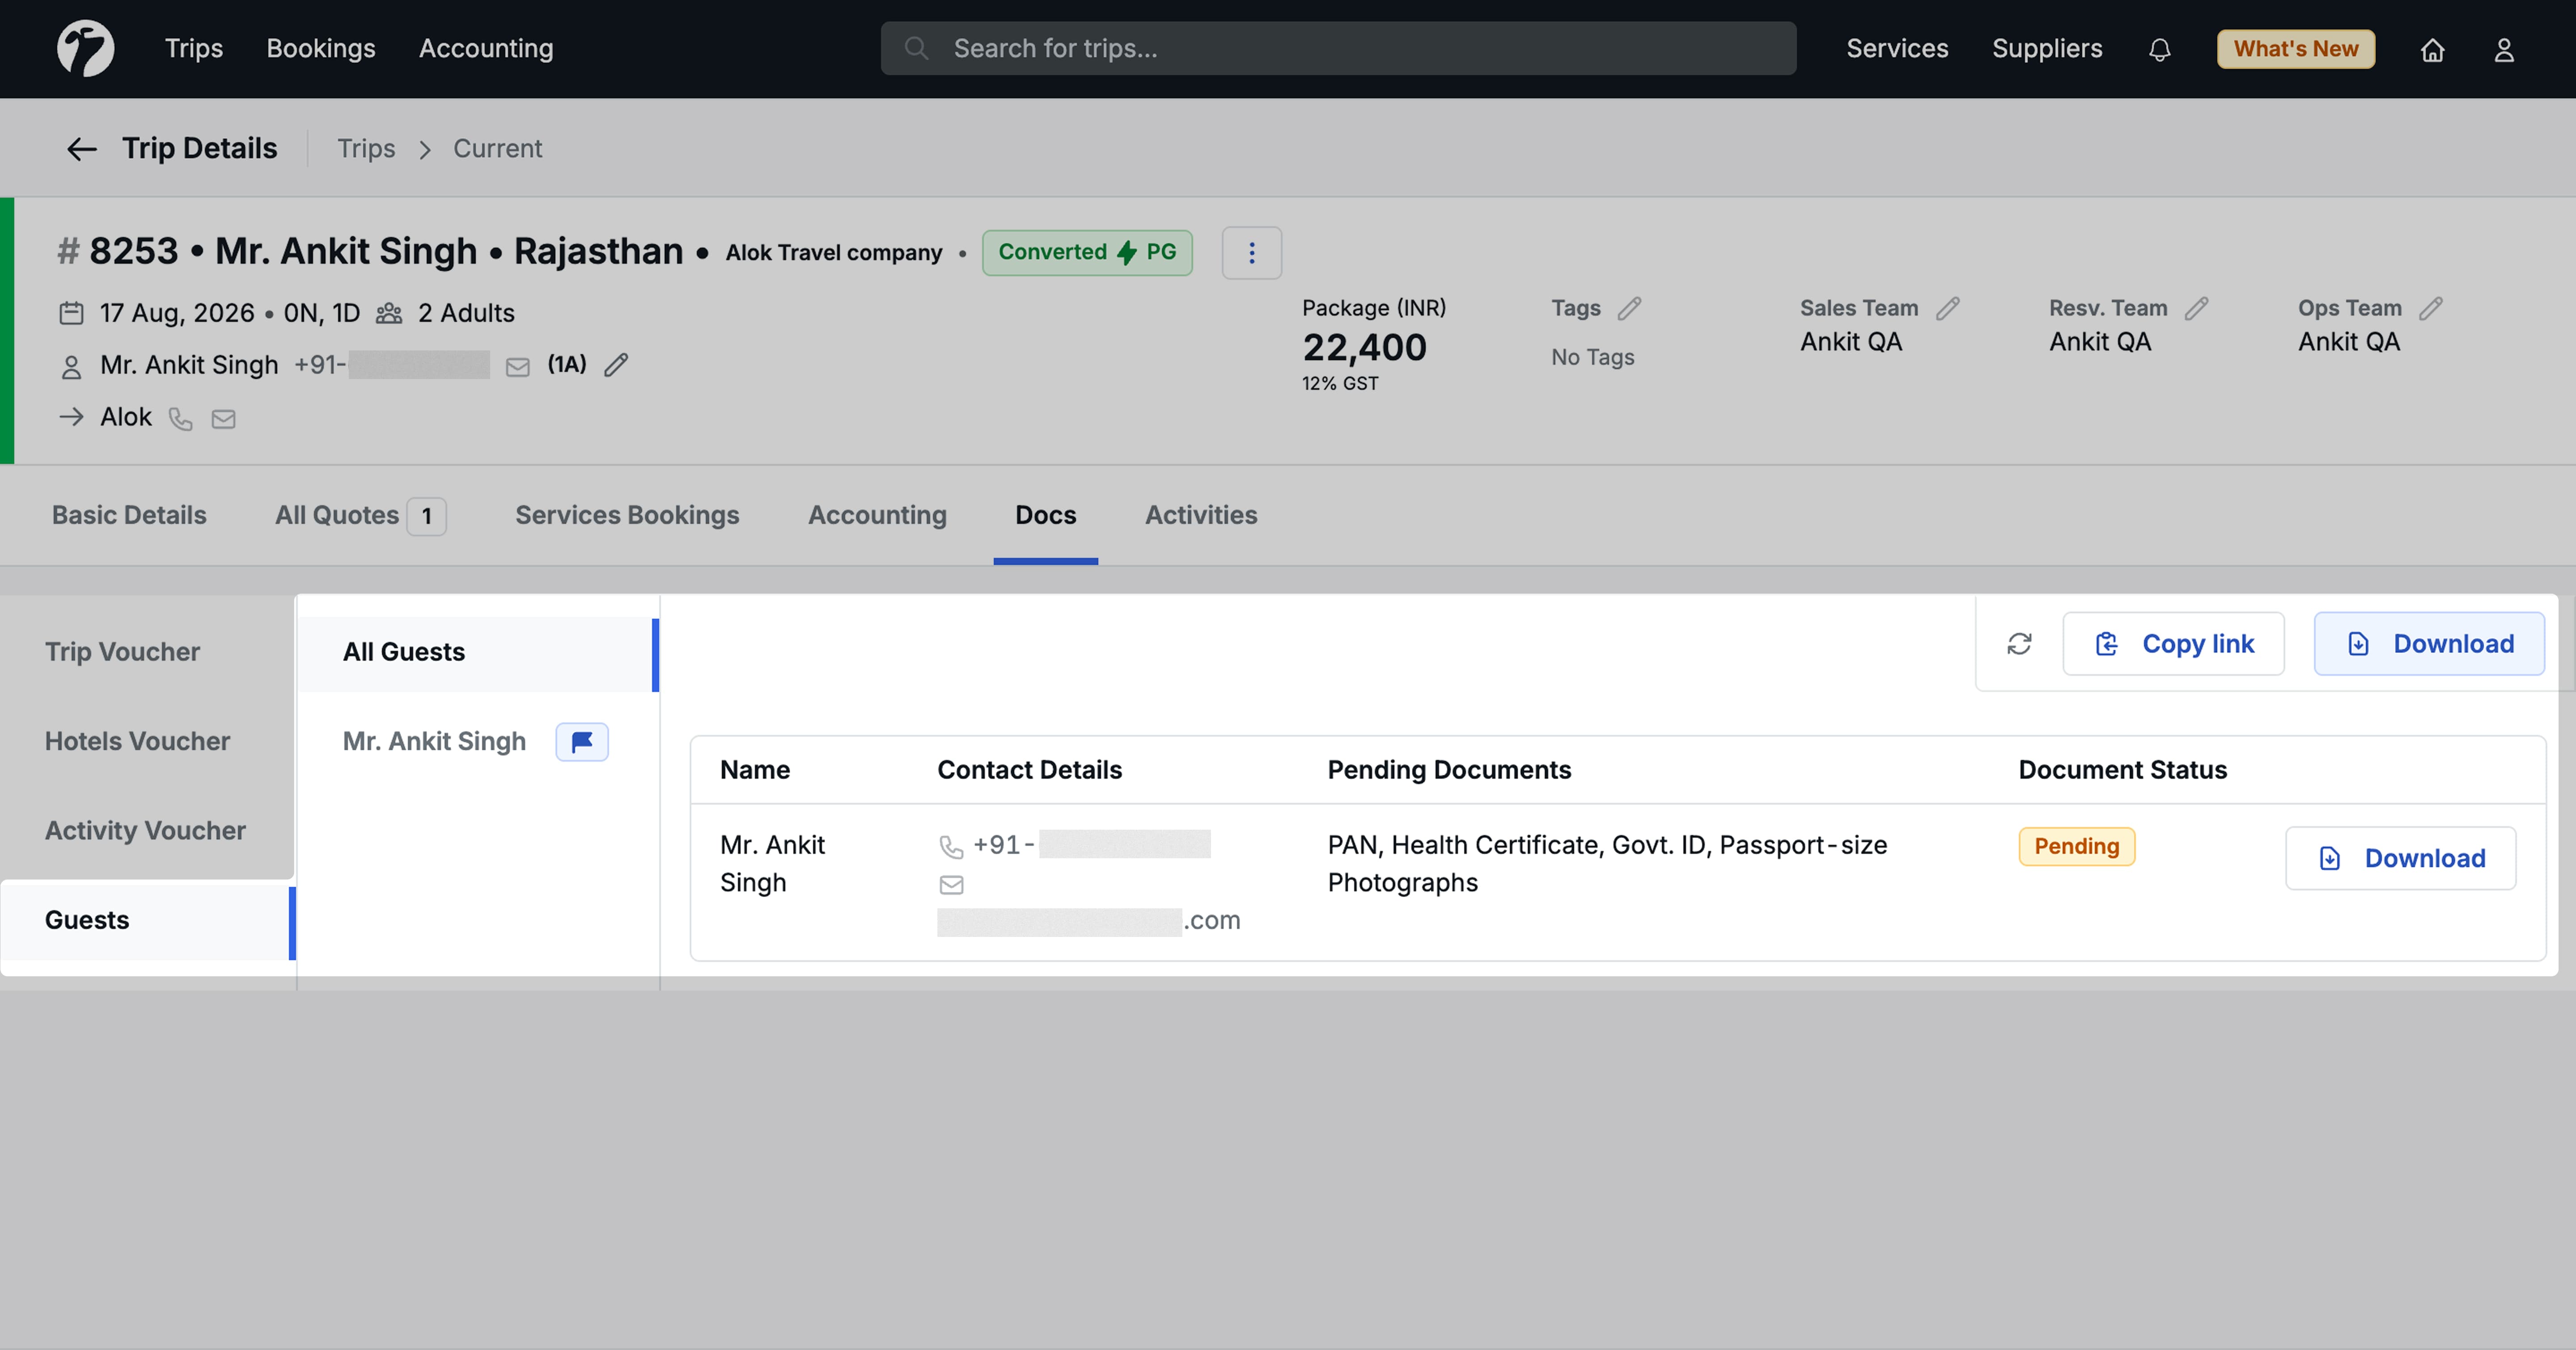Go to home via house icon
The width and height of the screenshot is (2576, 1350).
pyautogui.click(x=2432, y=49)
